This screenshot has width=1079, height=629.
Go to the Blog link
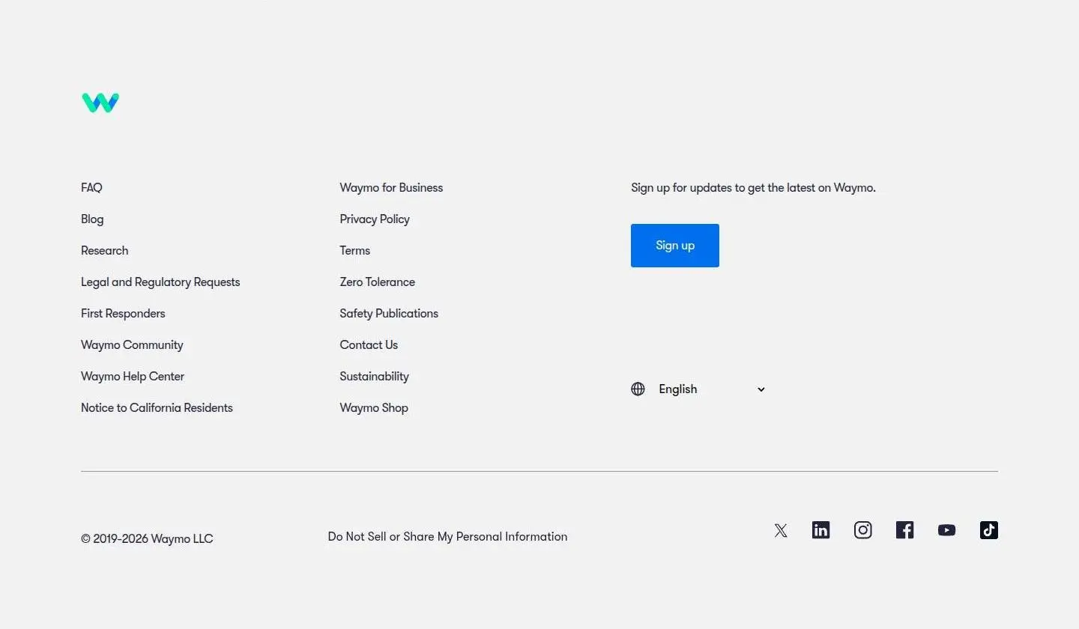pyautogui.click(x=92, y=219)
